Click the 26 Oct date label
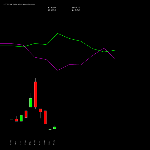This screenshot has height=150, width=150. [35, 143]
